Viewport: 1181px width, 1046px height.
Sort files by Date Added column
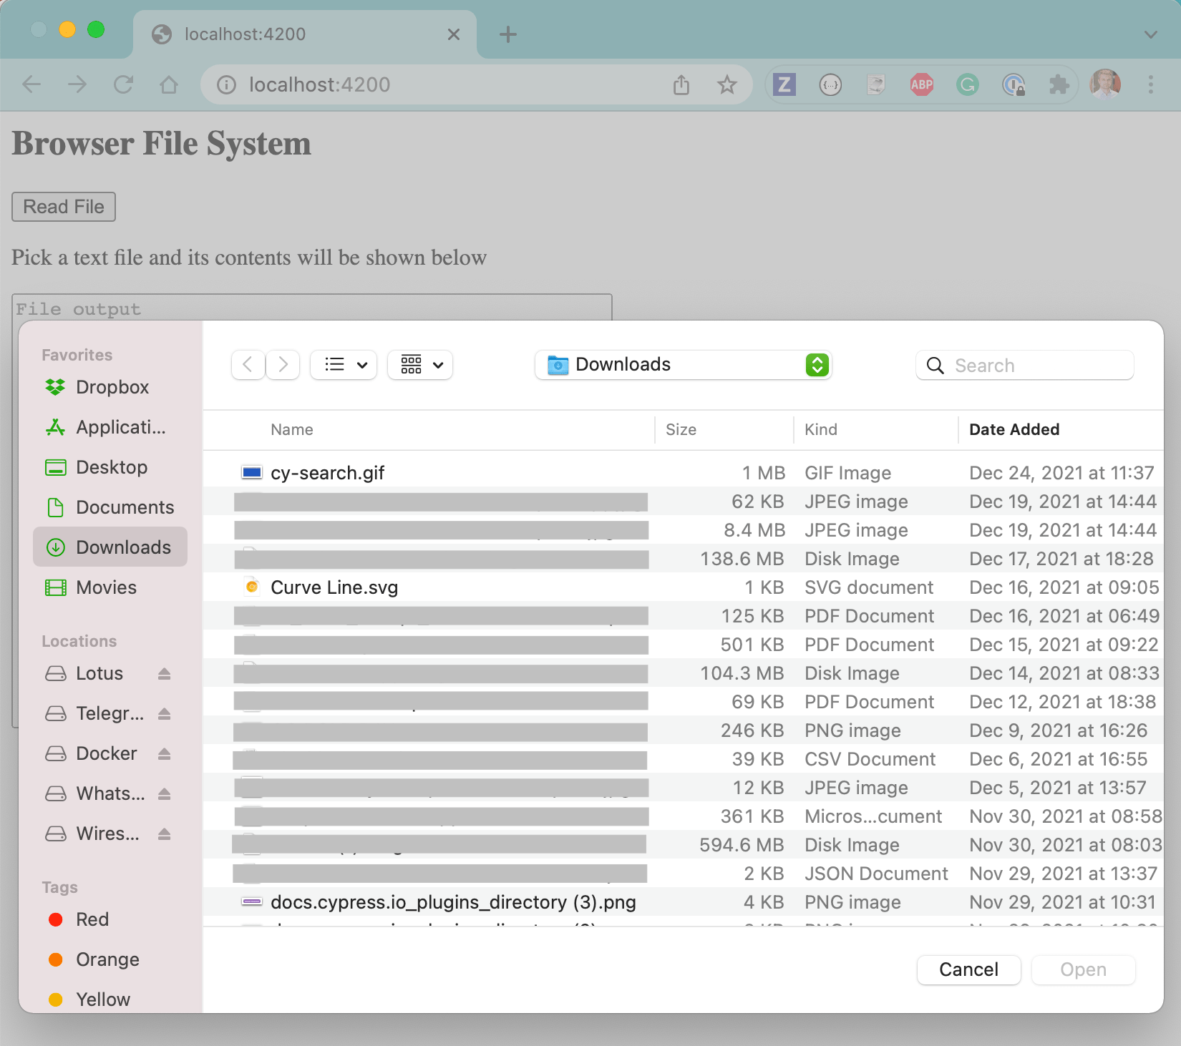point(1014,429)
